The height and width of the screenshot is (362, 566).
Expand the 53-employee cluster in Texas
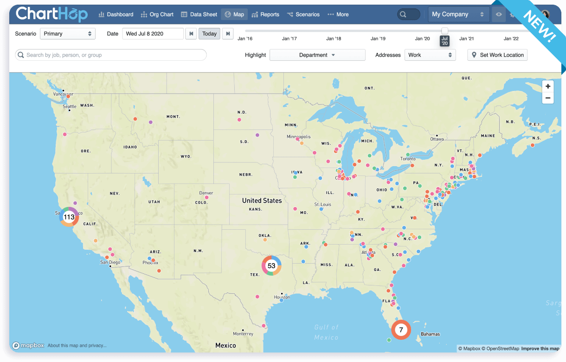[x=271, y=266]
